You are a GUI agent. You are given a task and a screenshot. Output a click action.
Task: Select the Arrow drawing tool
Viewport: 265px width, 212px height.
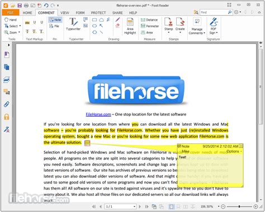click(101, 26)
